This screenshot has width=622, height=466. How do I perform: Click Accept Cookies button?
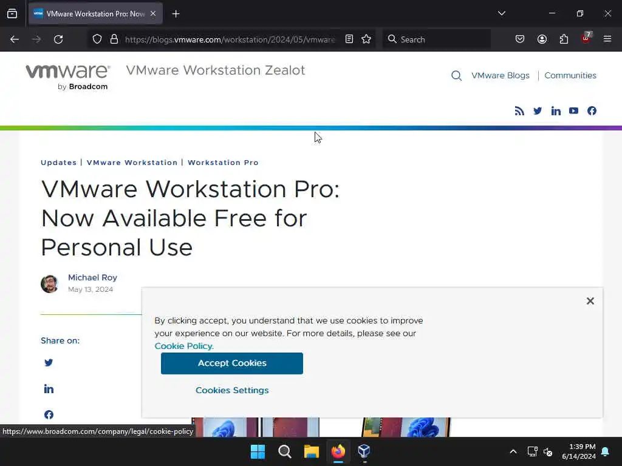(x=232, y=363)
